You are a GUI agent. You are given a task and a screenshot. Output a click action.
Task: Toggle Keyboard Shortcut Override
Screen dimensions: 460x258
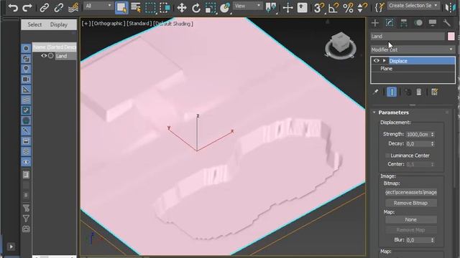[x=302, y=8]
